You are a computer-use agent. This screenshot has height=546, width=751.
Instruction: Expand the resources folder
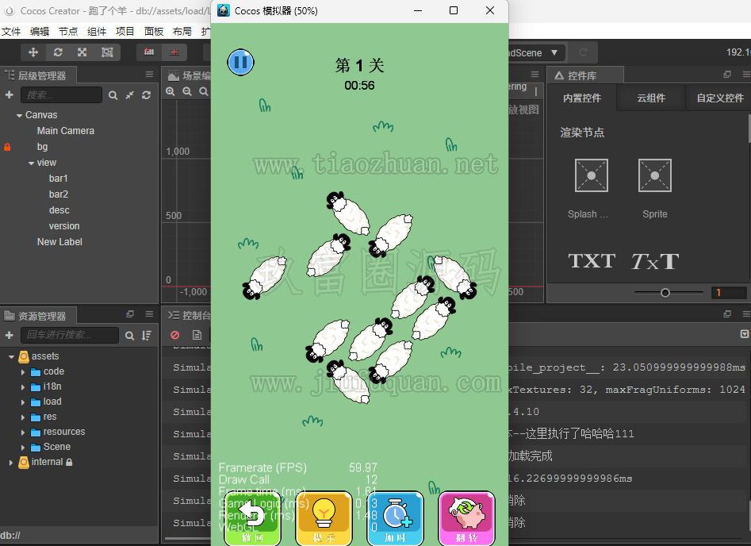pyautogui.click(x=23, y=433)
